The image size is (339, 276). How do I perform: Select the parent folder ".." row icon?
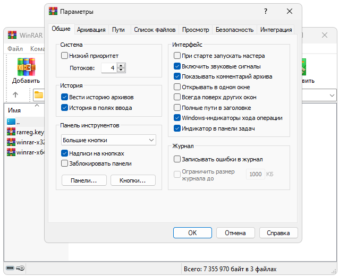tap(11, 122)
